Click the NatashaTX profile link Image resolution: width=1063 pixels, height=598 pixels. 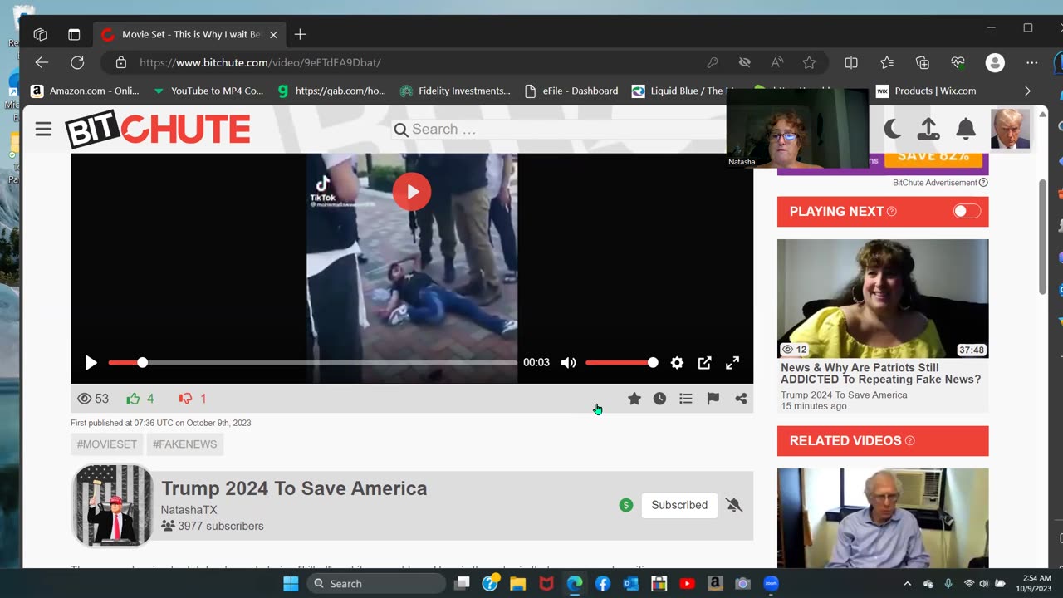coord(189,510)
